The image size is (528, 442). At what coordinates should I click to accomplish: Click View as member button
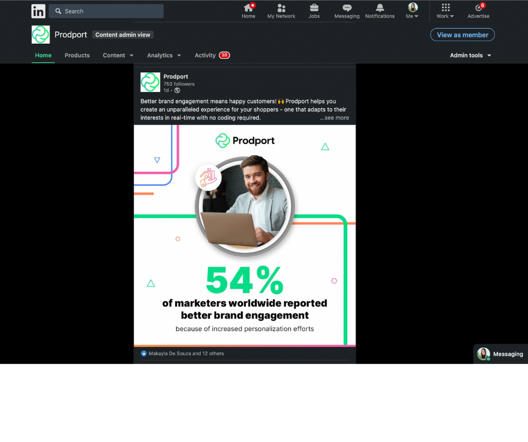pos(462,35)
